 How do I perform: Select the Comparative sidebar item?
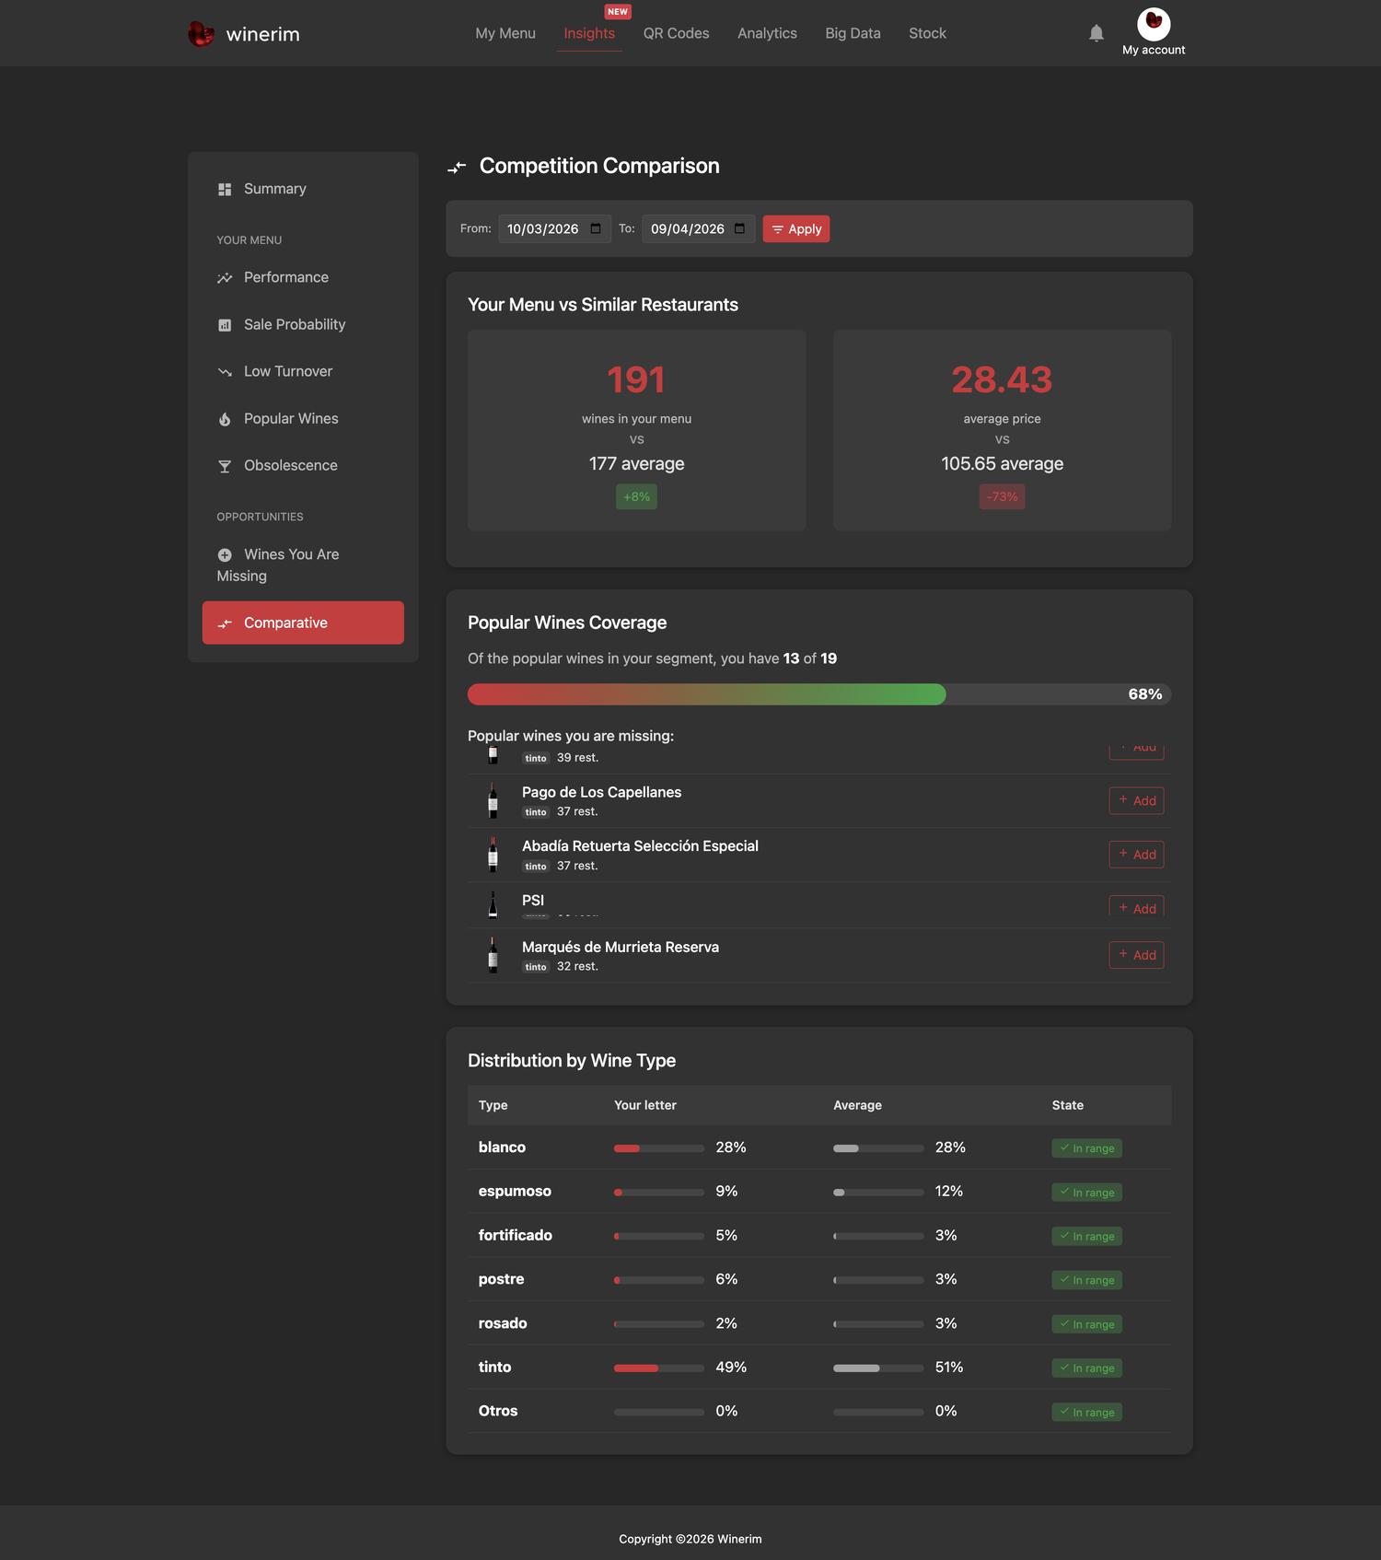pos(303,623)
